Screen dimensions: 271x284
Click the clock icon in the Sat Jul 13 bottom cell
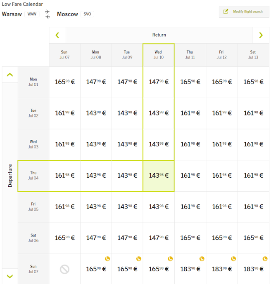[x=265, y=258]
